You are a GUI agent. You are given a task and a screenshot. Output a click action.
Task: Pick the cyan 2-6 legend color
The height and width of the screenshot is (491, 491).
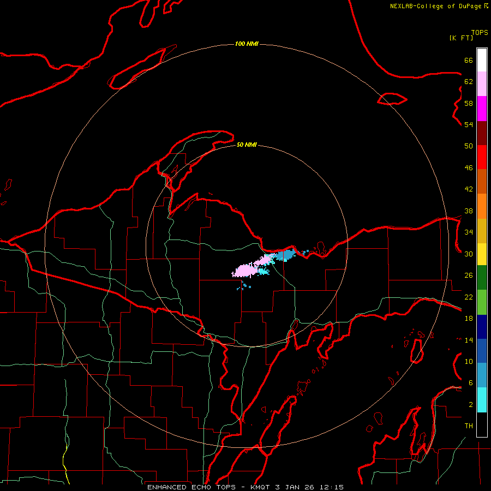tap(482, 400)
